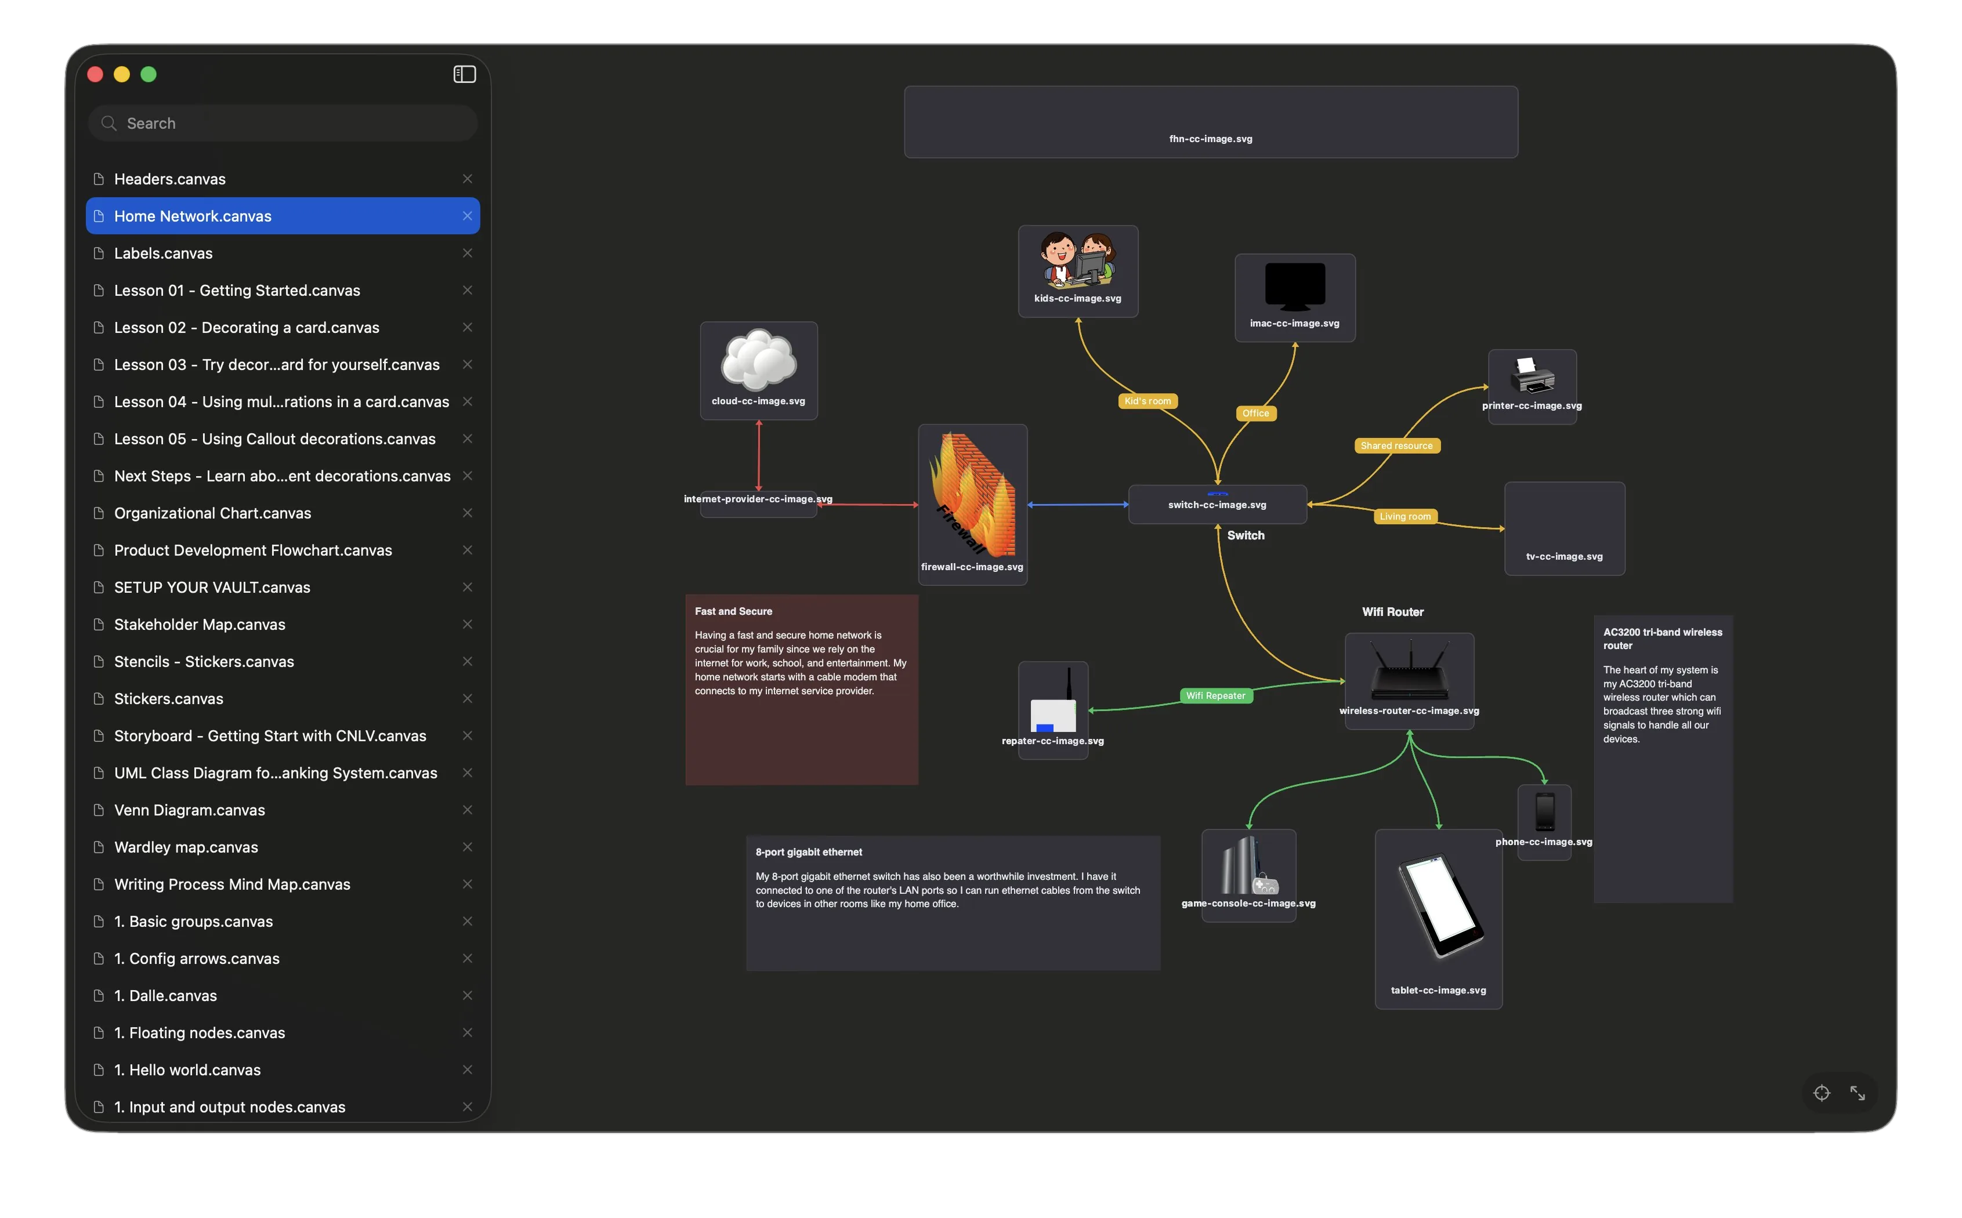Select the firewall flame image node
Screen dimensions: 1962x1218
tap(972, 504)
